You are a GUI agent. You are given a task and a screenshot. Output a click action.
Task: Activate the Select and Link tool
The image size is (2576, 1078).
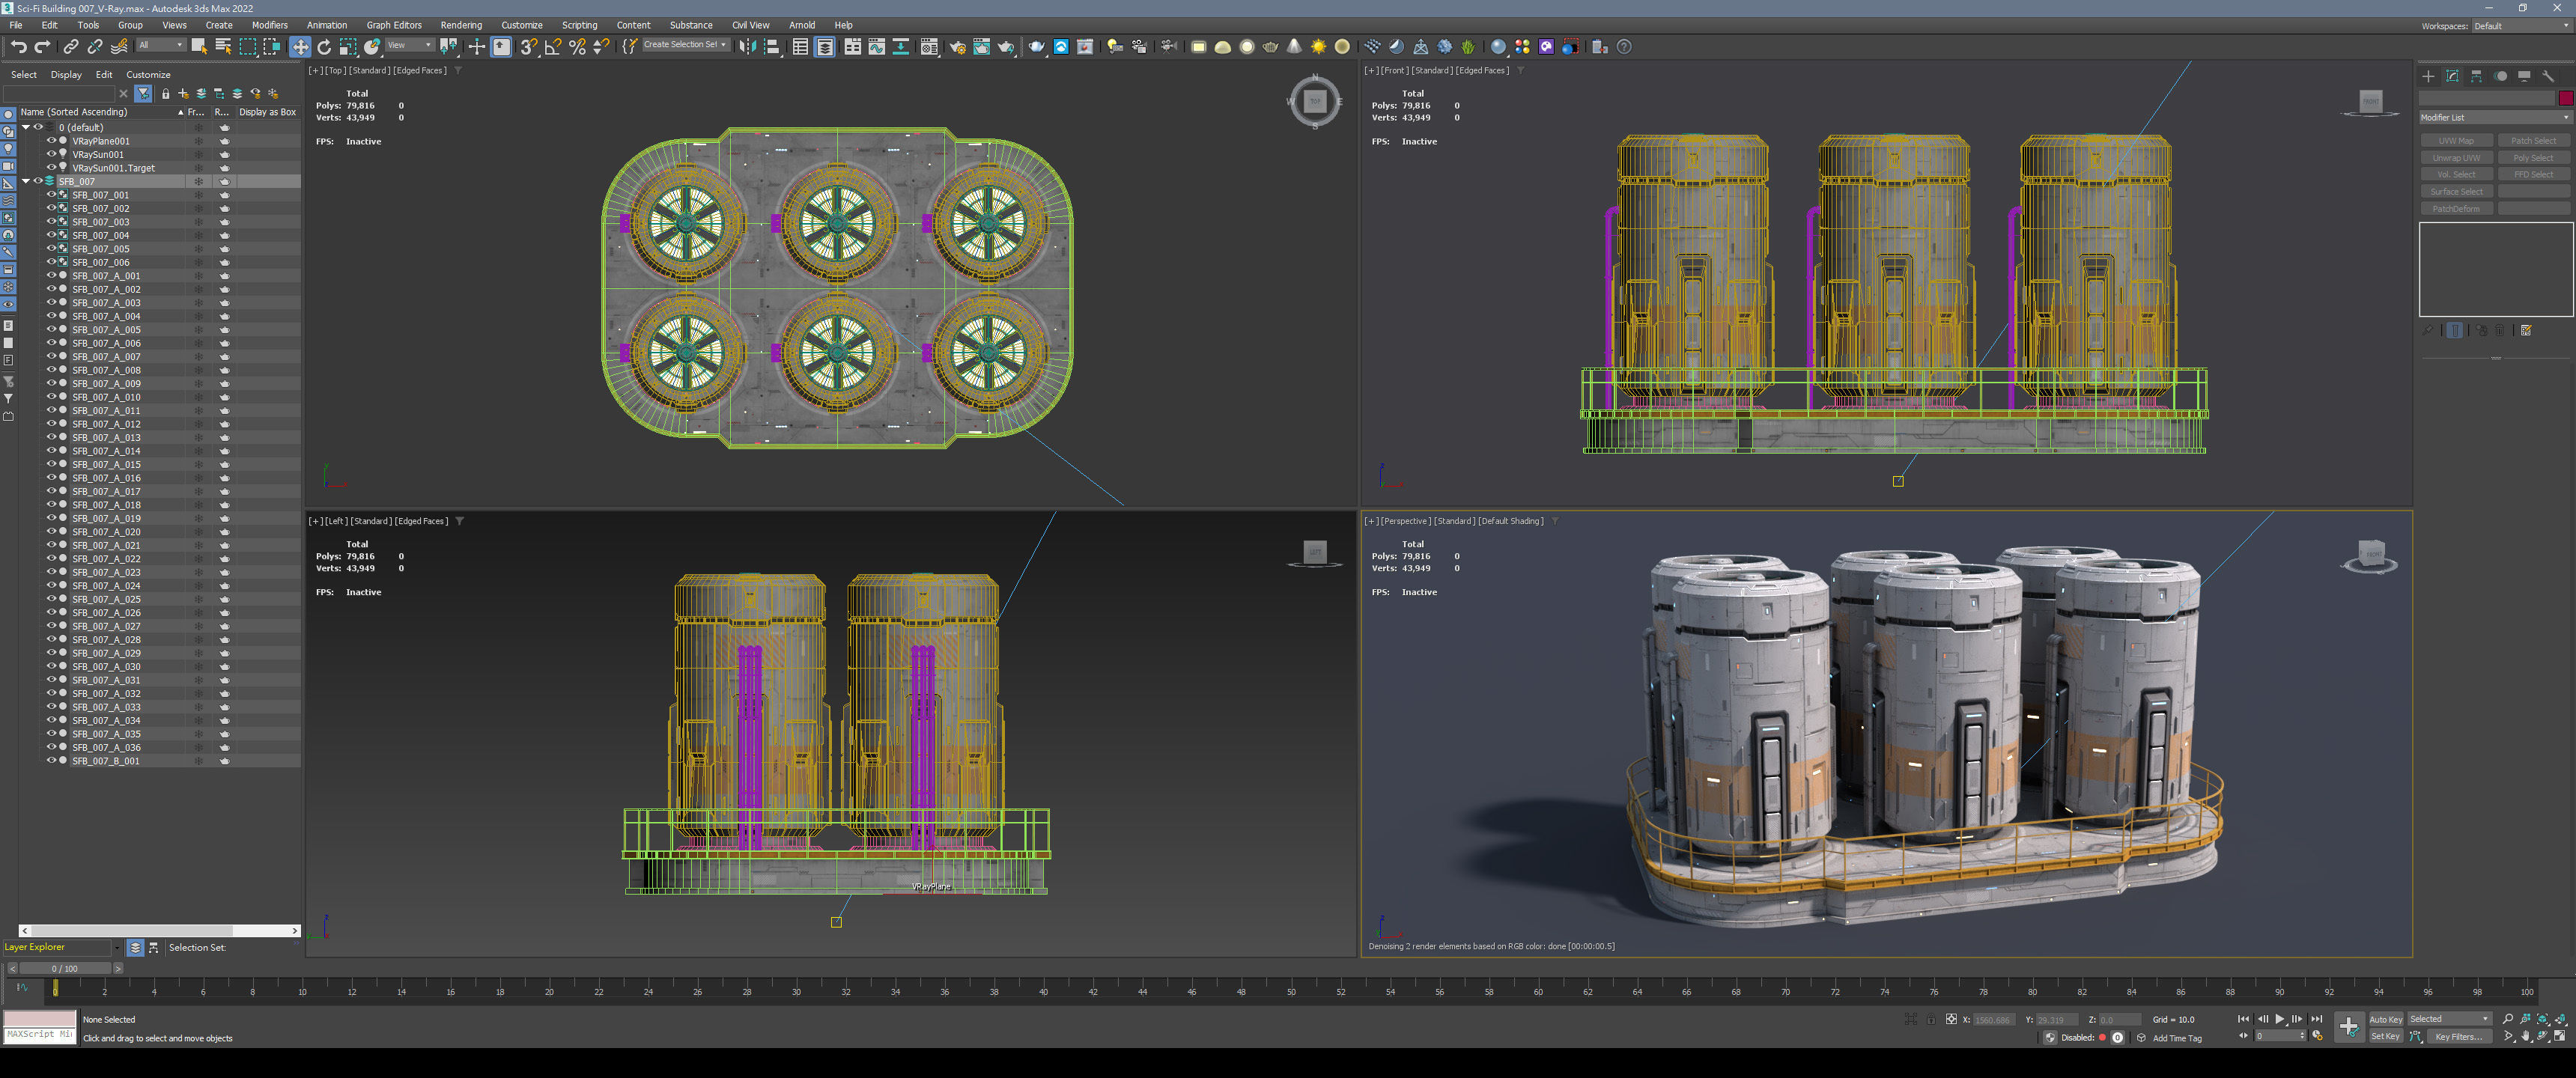(x=71, y=46)
